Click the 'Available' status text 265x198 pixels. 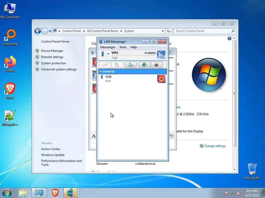pyautogui.click(x=150, y=53)
